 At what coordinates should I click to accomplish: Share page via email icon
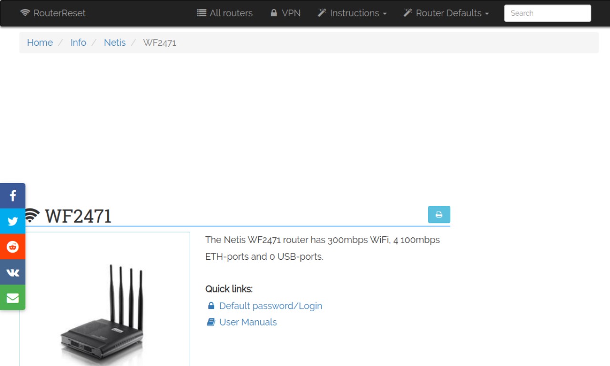[13, 297]
